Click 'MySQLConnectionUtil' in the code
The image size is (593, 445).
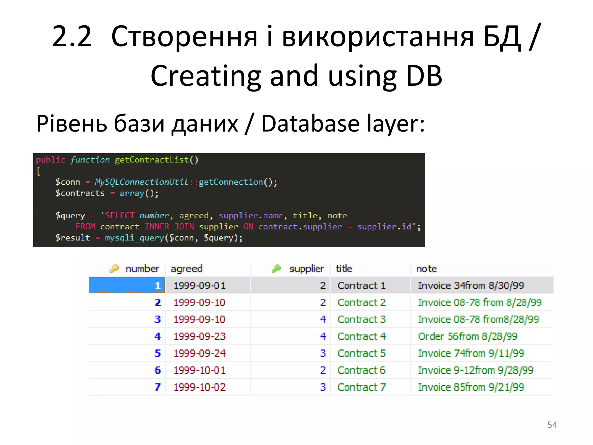[142, 182]
